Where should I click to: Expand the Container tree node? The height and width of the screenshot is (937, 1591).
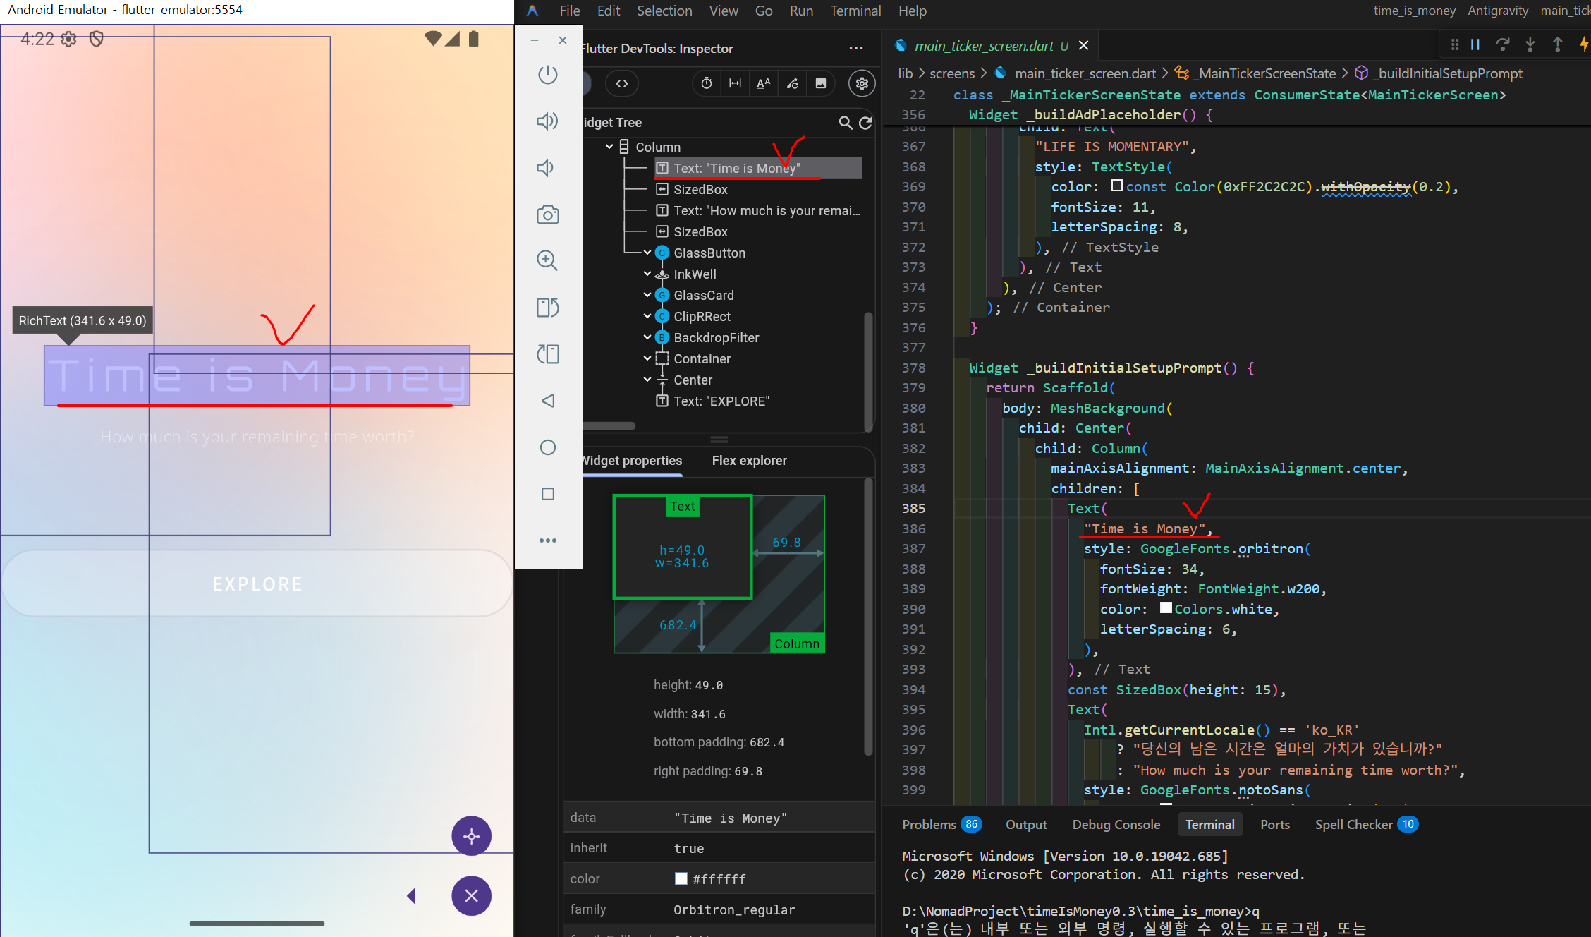coord(647,358)
